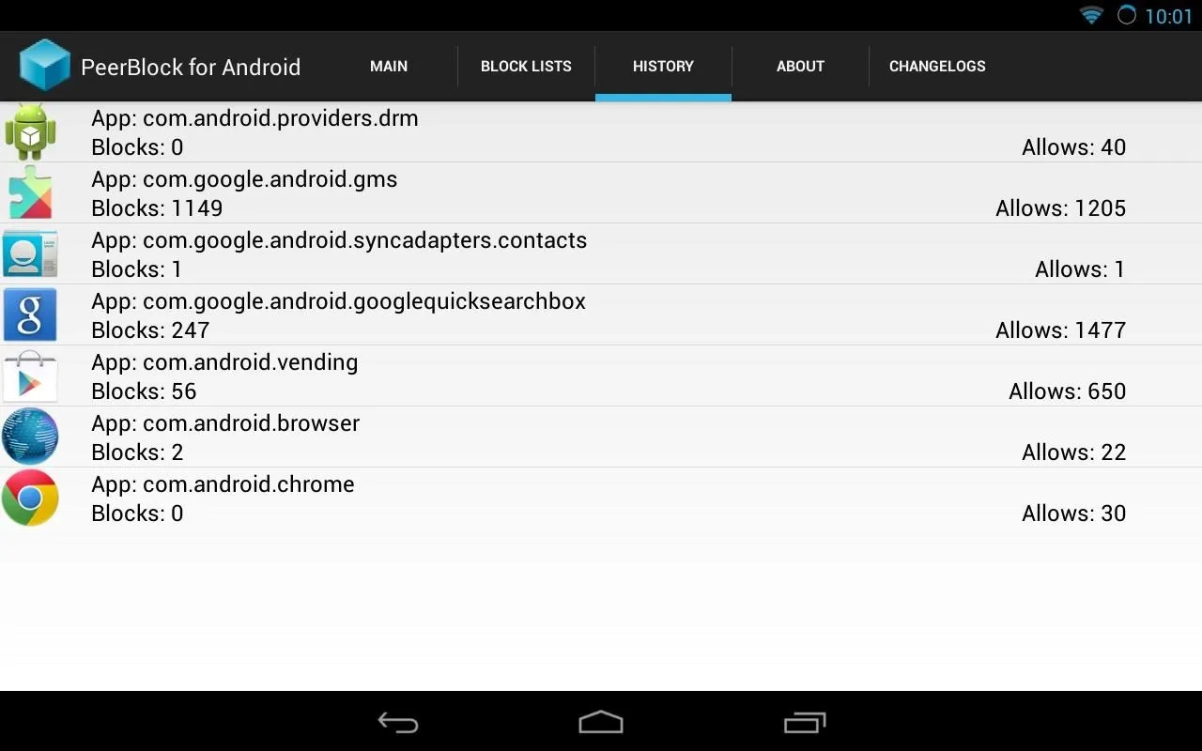Tap the Android home navigation button
The image size is (1202, 751).
tap(601, 722)
